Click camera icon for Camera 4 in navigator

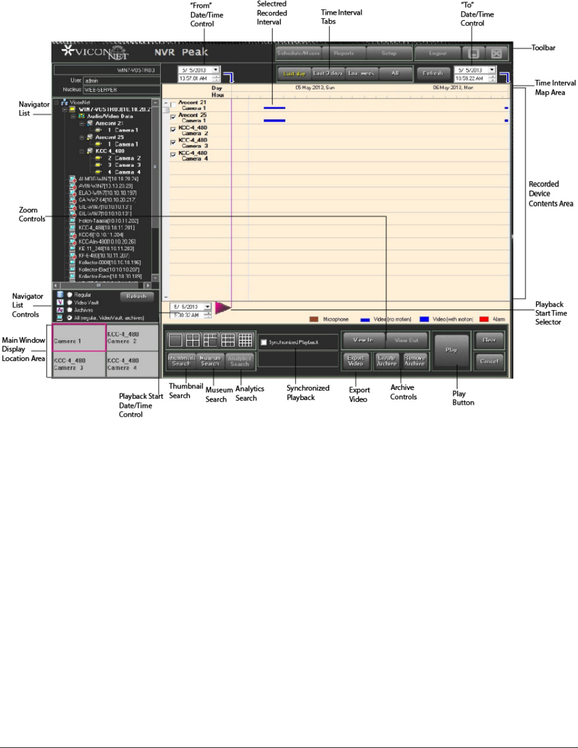[x=98, y=172]
